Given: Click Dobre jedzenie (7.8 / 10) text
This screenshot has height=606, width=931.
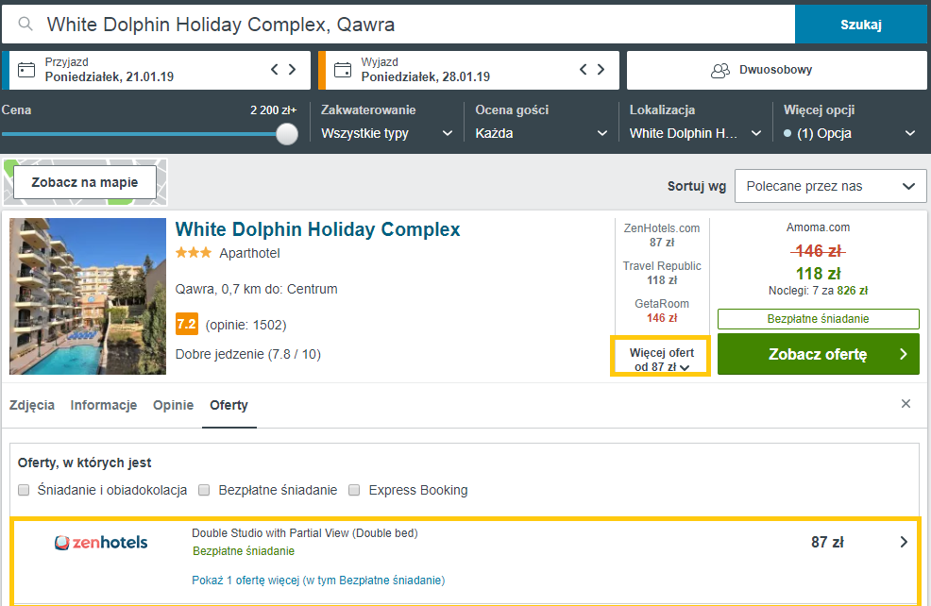Looking at the screenshot, I should (x=247, y=354).
